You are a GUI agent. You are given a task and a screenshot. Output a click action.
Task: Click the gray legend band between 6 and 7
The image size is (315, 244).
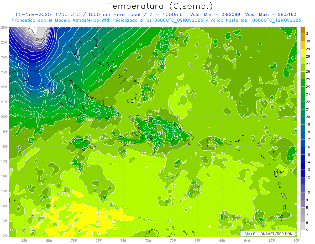(303, 219)
